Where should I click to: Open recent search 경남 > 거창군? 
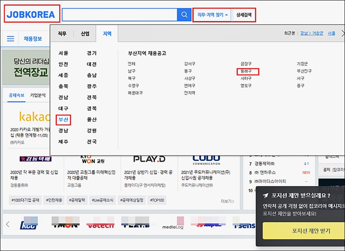312,33
